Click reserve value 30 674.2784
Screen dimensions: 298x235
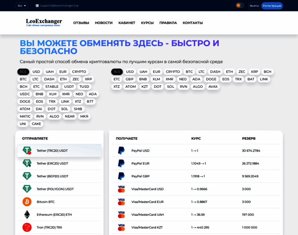click(251, 150)
